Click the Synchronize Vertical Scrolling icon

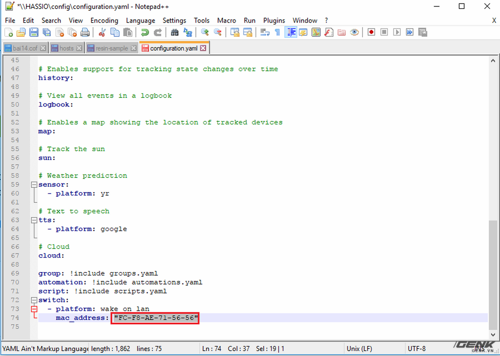click(235, 32)
